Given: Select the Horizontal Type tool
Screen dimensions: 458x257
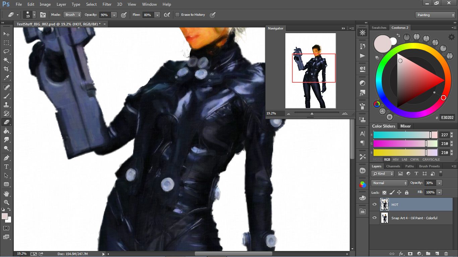Looking at the screenshot, I should (6, 167).
